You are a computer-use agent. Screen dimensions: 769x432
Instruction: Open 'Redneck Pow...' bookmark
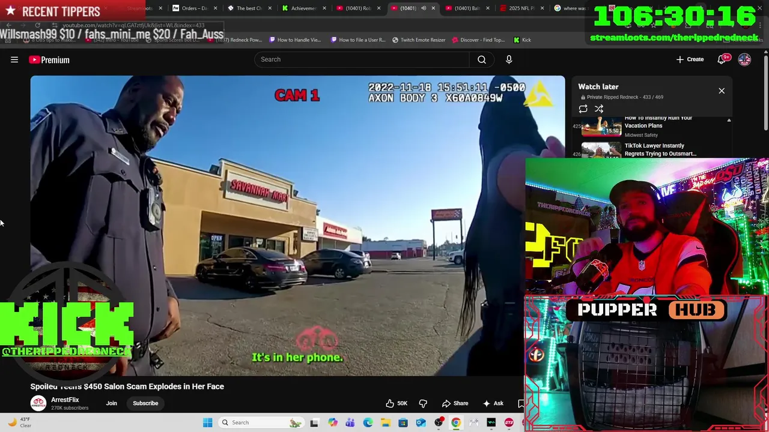[x=235, y=40]
